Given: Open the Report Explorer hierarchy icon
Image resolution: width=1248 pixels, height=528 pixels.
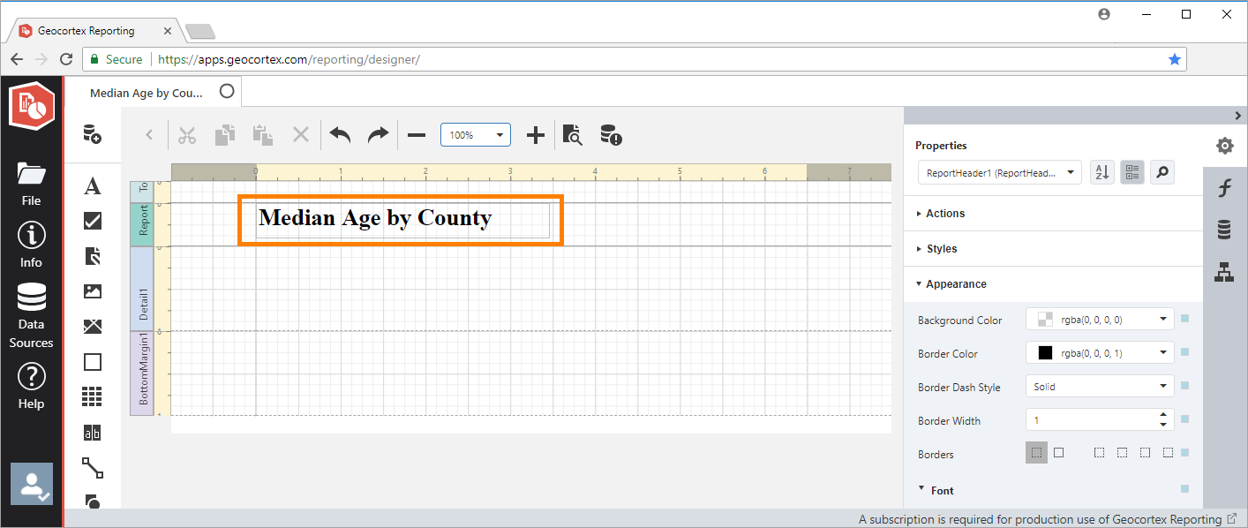Looking at the screenshot, I should [x=1224, y=272].
